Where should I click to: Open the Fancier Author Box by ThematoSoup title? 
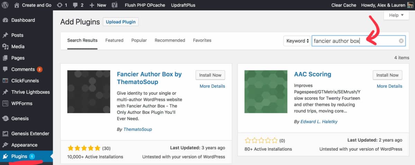[149, 78]
